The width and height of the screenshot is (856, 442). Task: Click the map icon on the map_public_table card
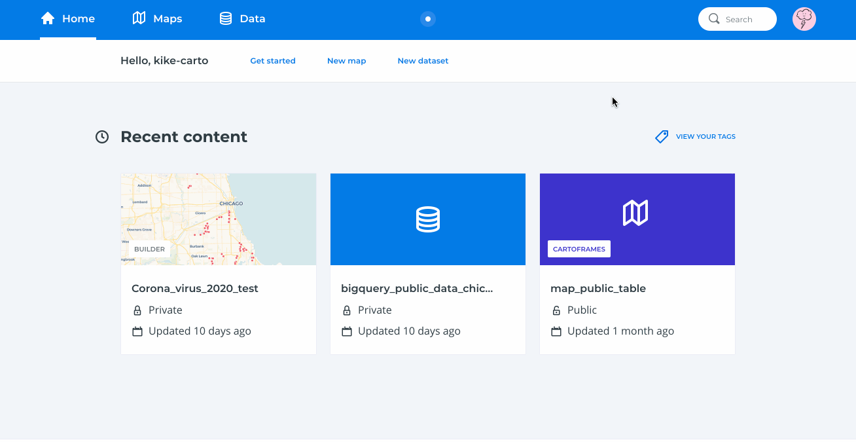coord(637,212)
